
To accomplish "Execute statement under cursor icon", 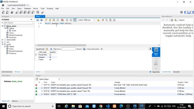I will 50,20.
